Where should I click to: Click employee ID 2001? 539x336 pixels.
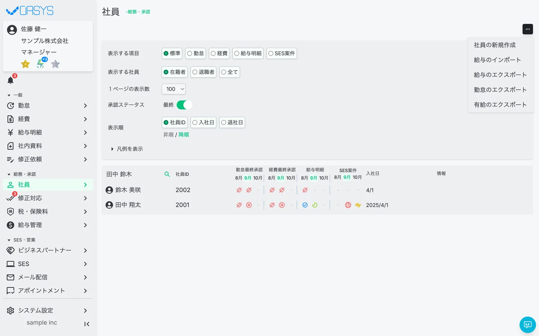click(x=182, y=205)
